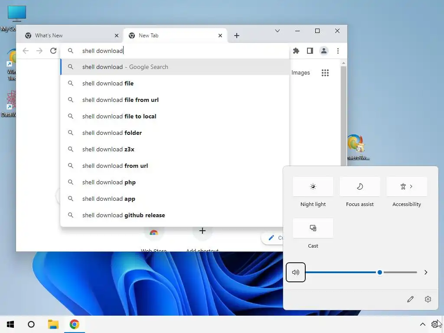This screenshot has height=333, width=444.
Task: Click the Chrome taskbar icon
Action: (74, 324)
